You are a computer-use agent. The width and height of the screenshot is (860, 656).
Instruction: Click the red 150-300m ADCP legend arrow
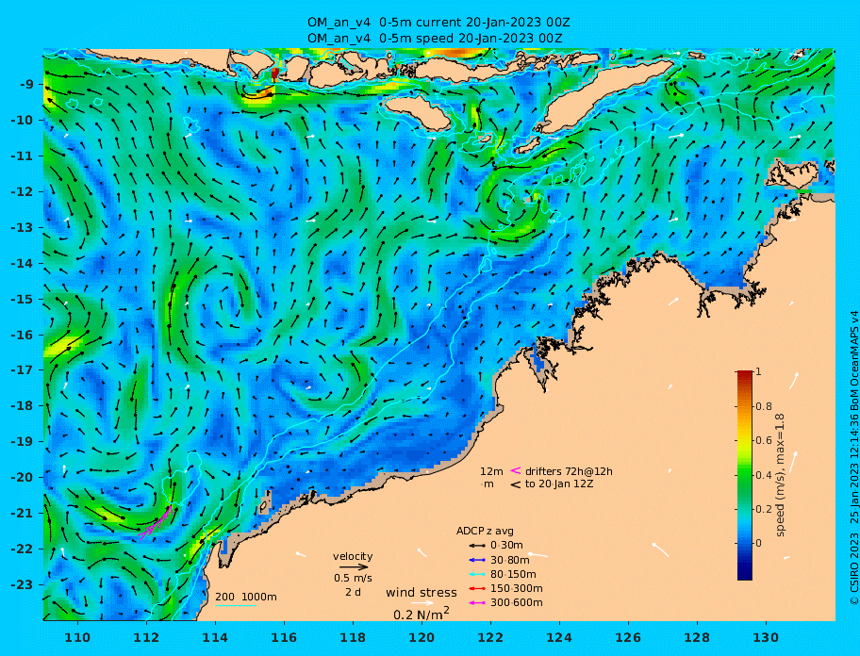[477, 588]
